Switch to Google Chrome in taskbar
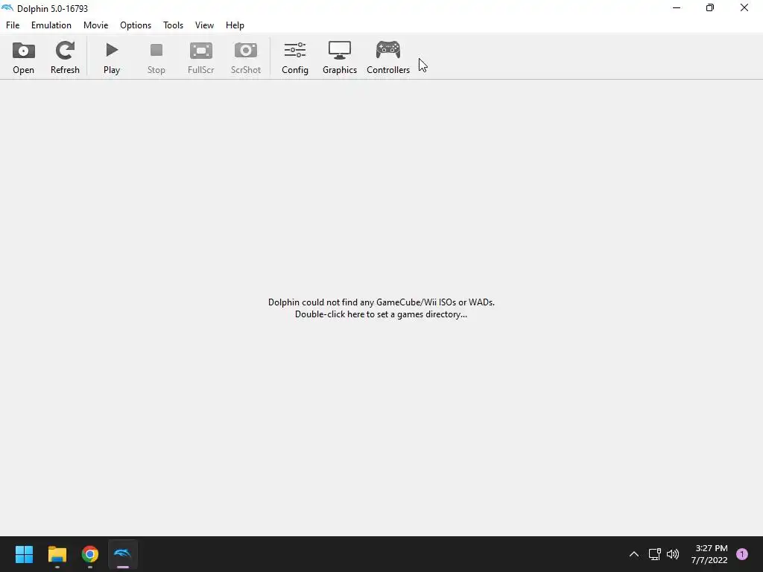Viewport: 763px width, 572px height. tap(90, 554)
